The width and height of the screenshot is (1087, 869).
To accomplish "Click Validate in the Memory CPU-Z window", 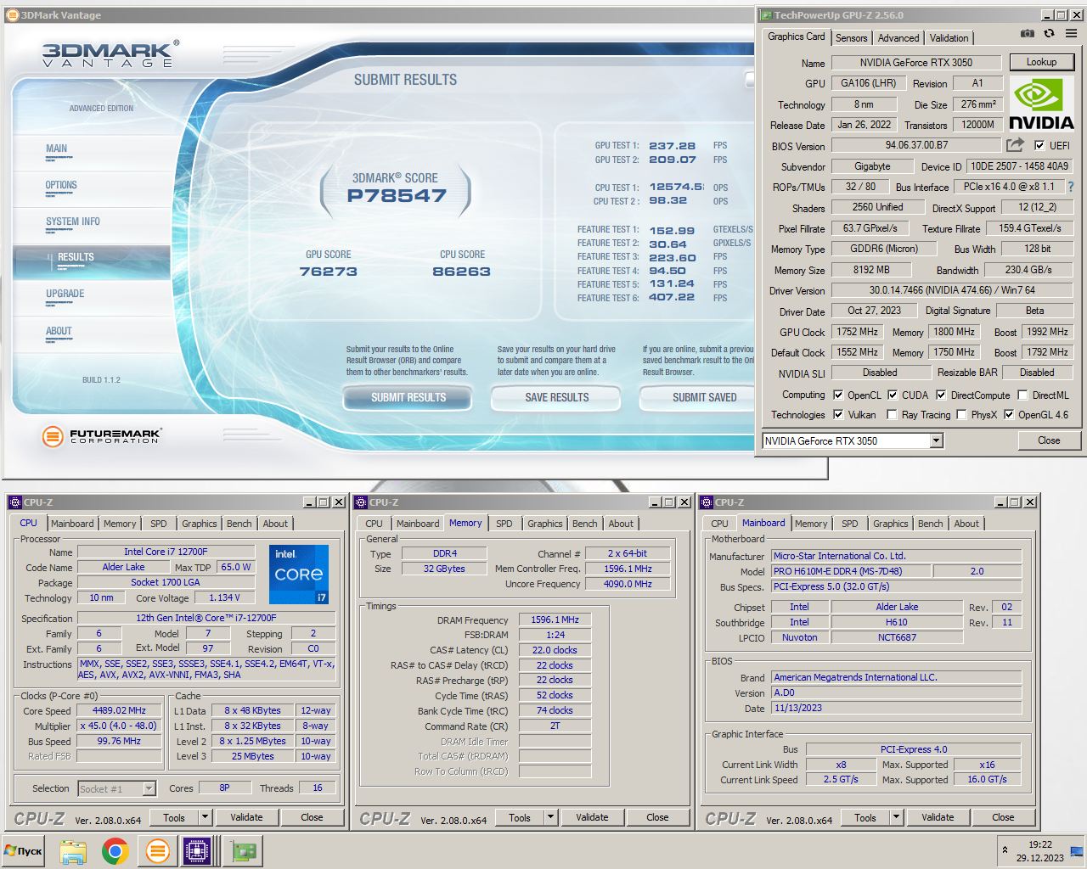I will point(592,817).
